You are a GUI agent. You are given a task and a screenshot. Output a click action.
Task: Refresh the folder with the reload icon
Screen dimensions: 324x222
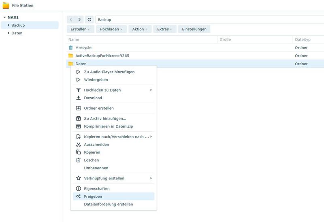coord(89,19)
